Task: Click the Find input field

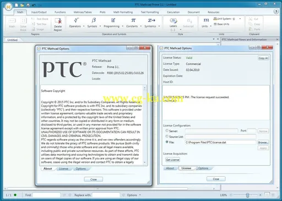Action: pos(46,195)
